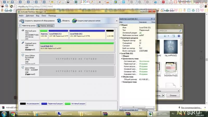This screenshot has height=117, width=208.
Task: Open the Файл menu
Action: [21, 16]
